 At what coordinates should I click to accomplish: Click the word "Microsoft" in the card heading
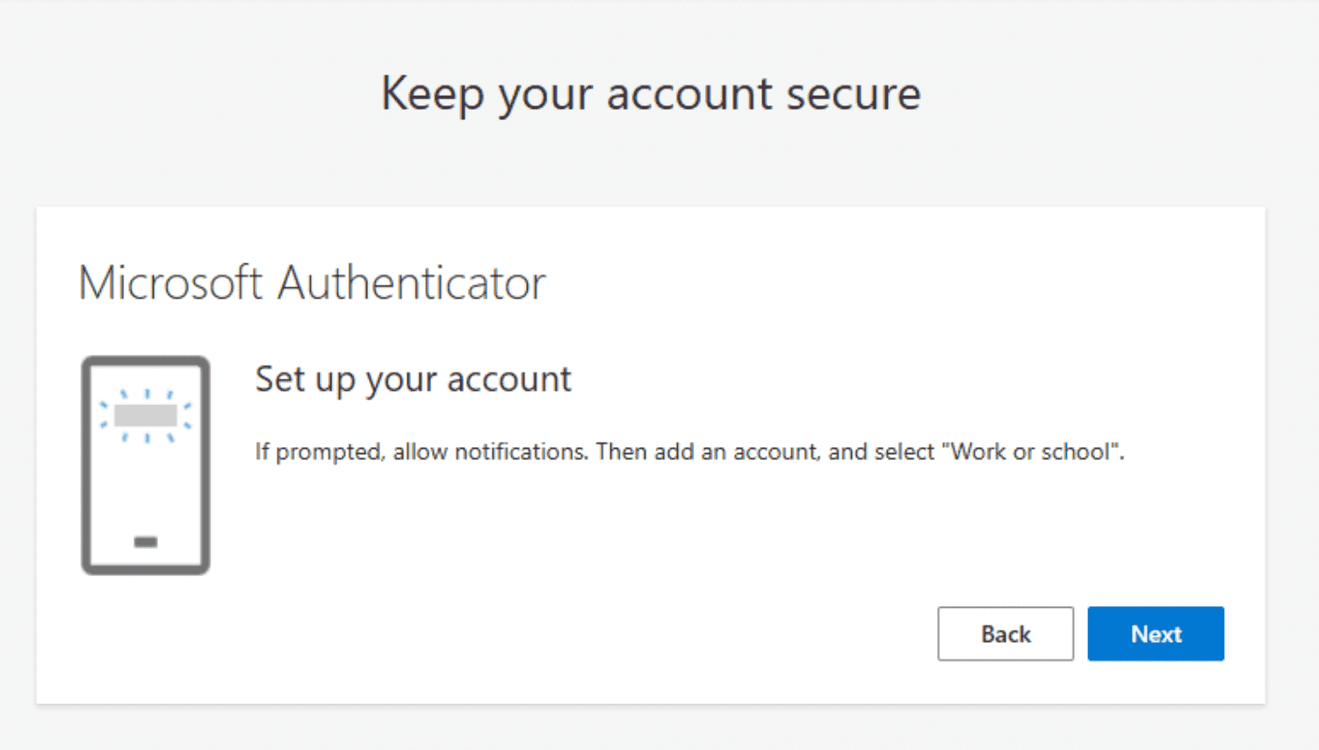(170, 284)
